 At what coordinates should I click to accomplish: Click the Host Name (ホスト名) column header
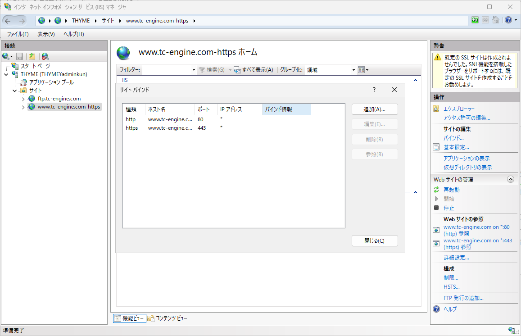click(170, 109)
